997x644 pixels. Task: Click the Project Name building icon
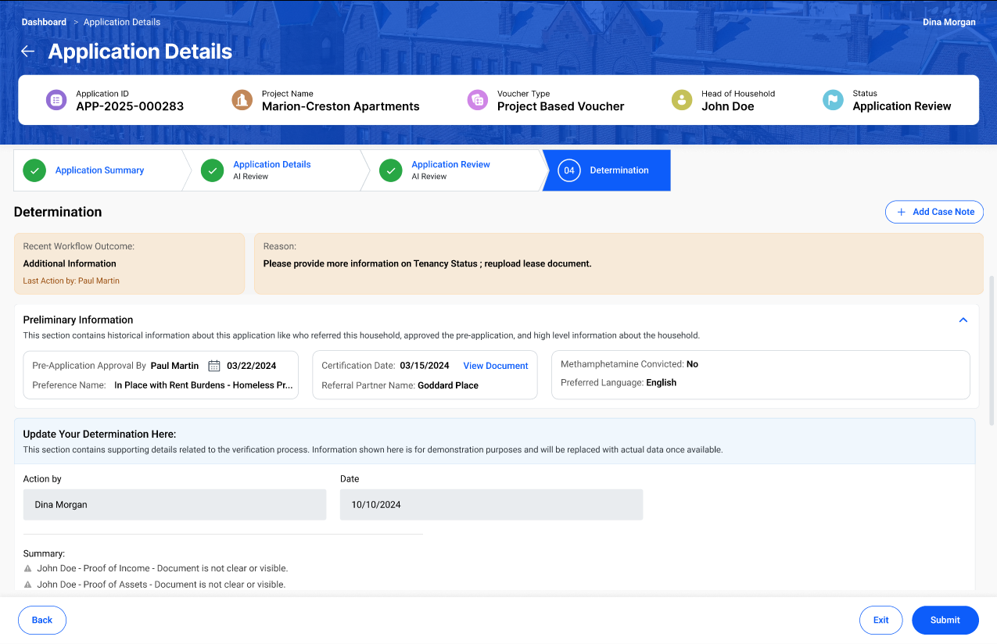point(242,100)
